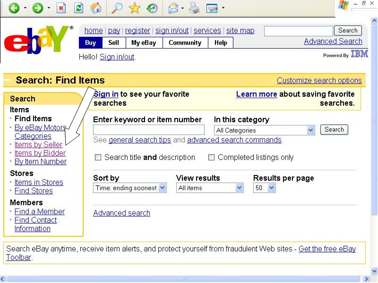The height and width of the screenshot is (283, 378).
Task: Open the All Categories dropdown
Action: 265,131
